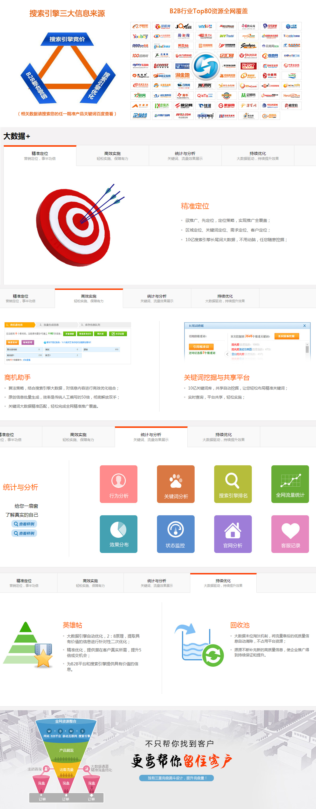
Task: Click the Toocle 生意宝 logo
Action: pyautogui.click(x=291, y=36)
